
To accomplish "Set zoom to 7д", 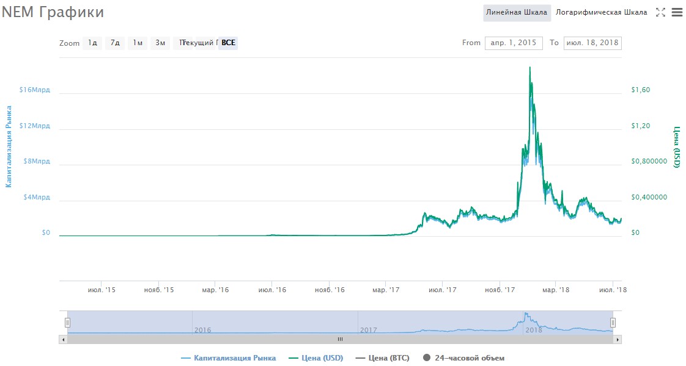I will (115, 43).
